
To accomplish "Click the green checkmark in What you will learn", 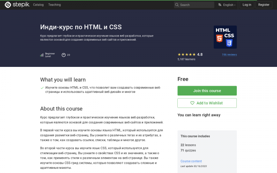I will 42,88.
